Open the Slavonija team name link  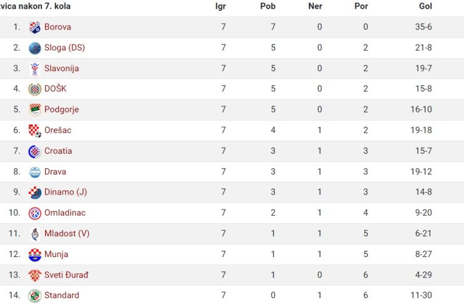[61, 68]
